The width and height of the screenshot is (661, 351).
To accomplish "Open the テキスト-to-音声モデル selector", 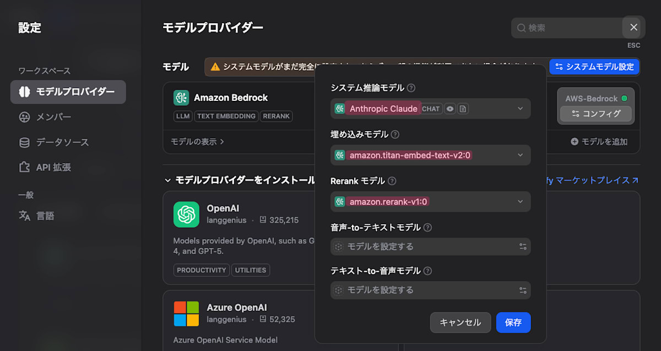I will [430, 290].
